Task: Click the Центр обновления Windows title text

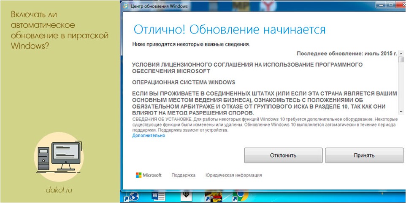Action: pyautogui.click(x=159, y=5)
